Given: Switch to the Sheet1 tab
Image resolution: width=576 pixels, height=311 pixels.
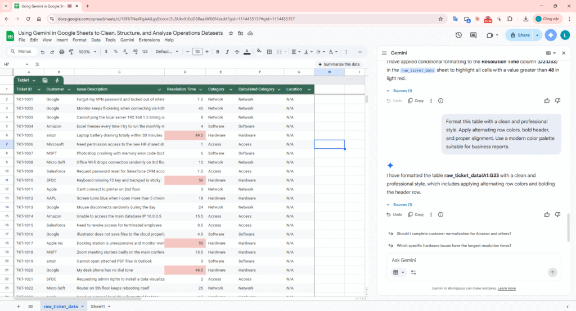Looking at the screenshot, I should tap(98, 307).
